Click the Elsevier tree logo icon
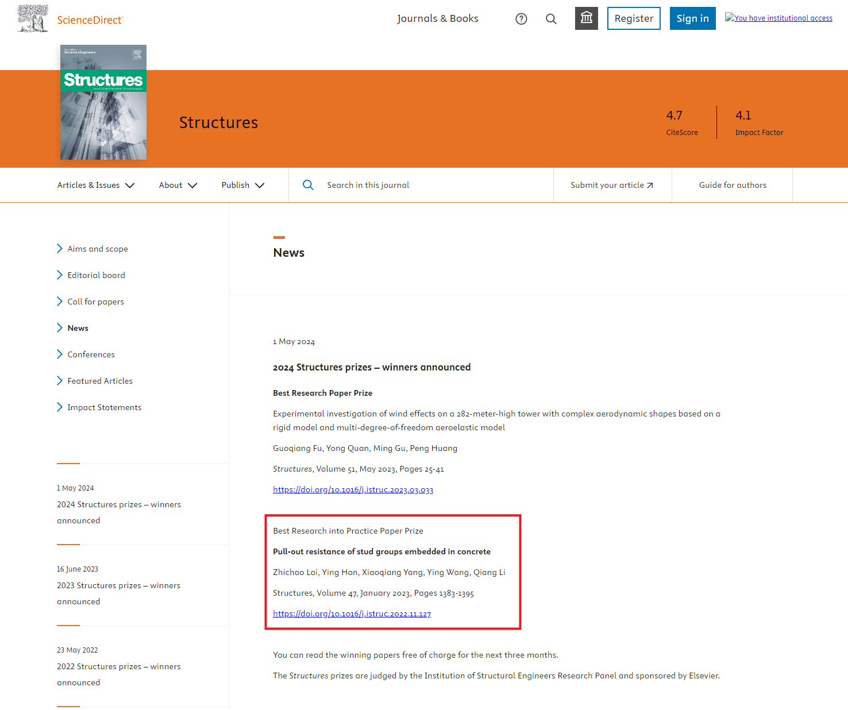This screenshot has height=710, width=848. tap(33, 18)
